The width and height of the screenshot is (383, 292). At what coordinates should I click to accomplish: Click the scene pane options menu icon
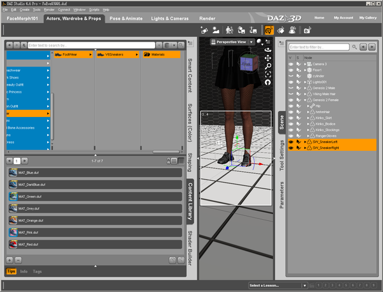[x=282, y=43]
